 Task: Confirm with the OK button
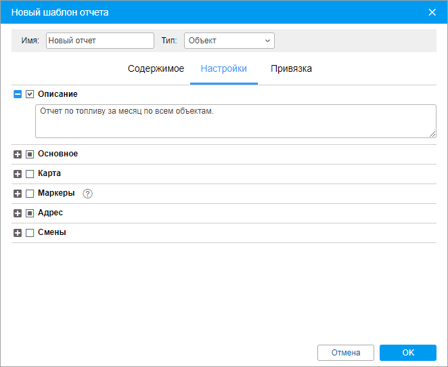(407, 352)
